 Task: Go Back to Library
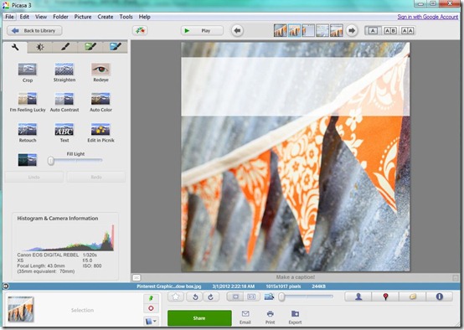point(34,30)
